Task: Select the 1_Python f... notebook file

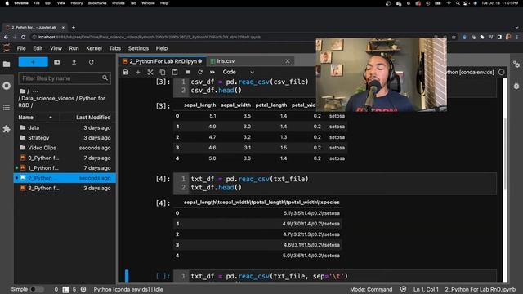Action: [65, 168]
